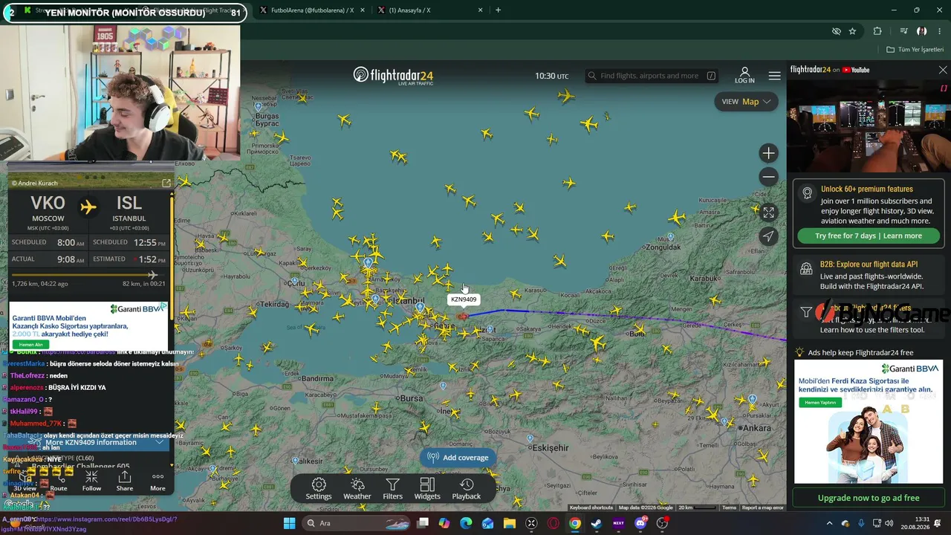Open Chrome media controls icon
This screenshot has height=535, width=951.
coord(903,31)
